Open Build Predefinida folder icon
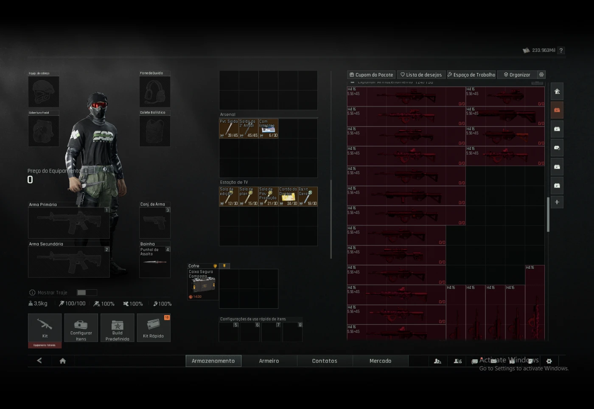The image size is (594, 409). pos(117,326)
